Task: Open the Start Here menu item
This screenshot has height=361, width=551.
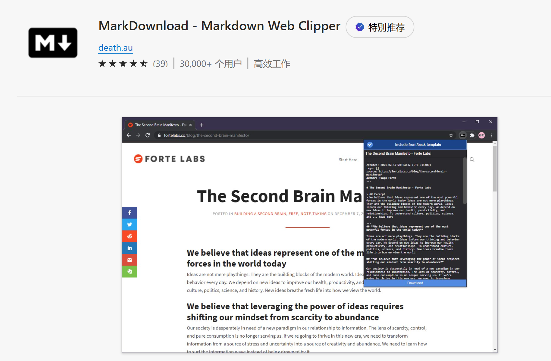Action: (348, 160)
